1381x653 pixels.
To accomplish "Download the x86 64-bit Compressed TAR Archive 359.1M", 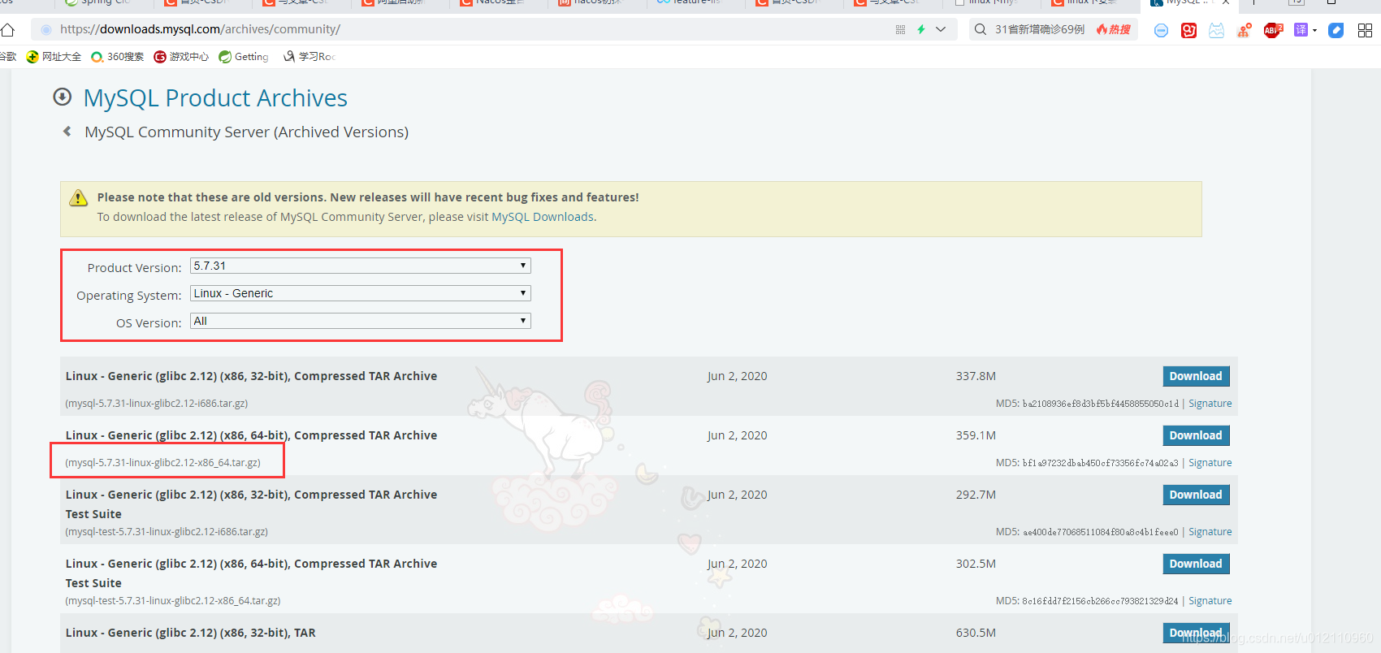I will (1196, 435).
